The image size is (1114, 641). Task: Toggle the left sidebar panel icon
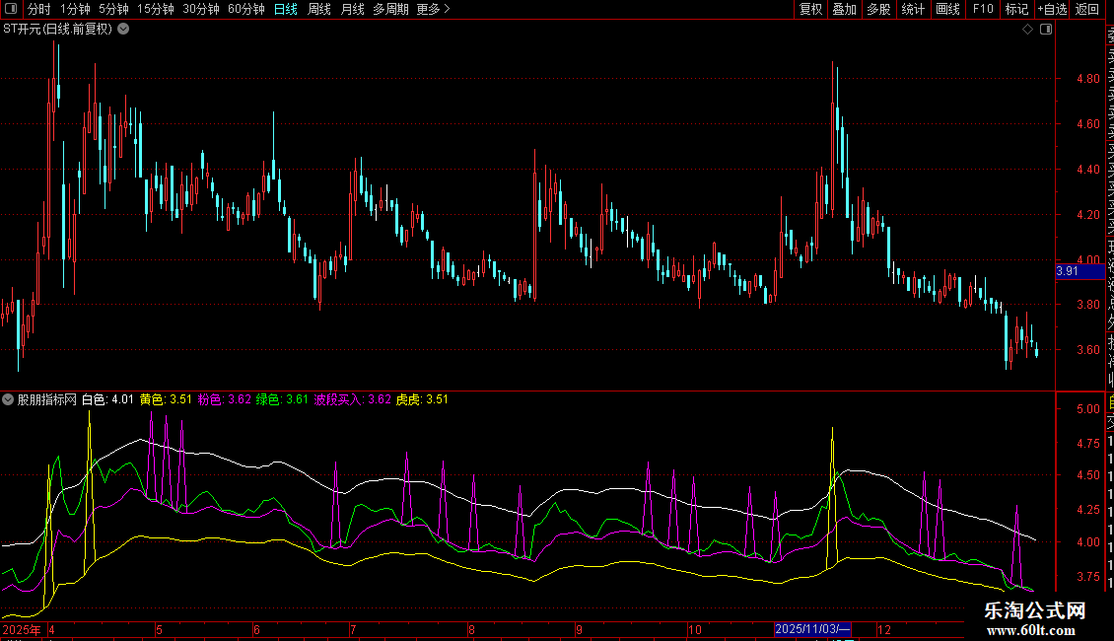(9, 9)
